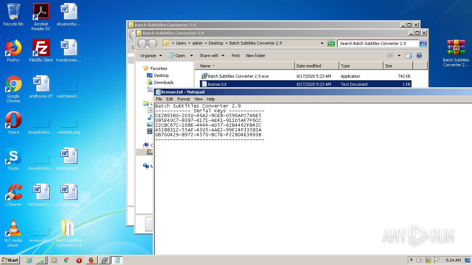Show hidden tray icons arrow
This screenshot has width=472, height=265.
click(411, 260)
